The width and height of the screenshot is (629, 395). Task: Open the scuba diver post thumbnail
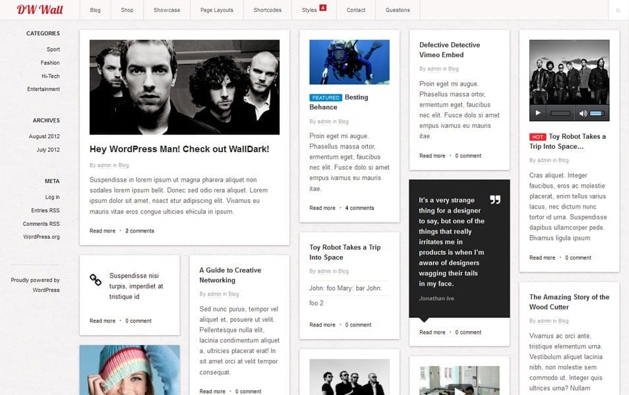pos(349,63)
